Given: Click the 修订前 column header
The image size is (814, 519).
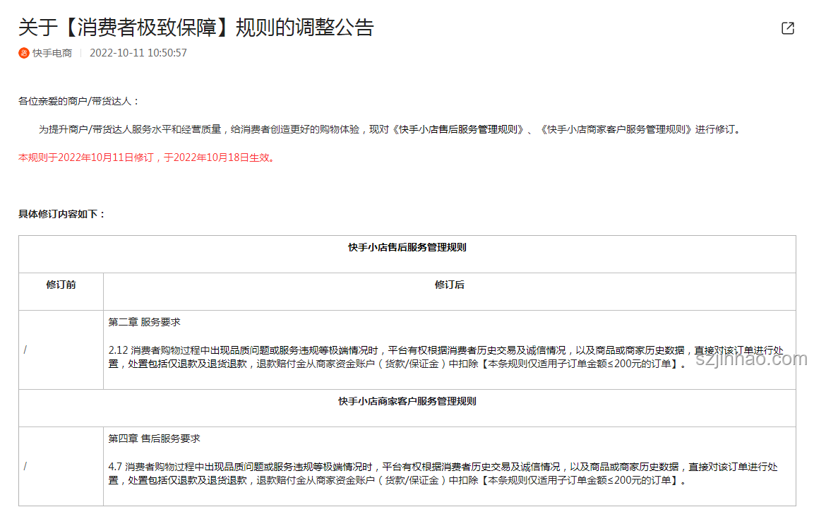Looking at the screenshot, I should [61, 285].
